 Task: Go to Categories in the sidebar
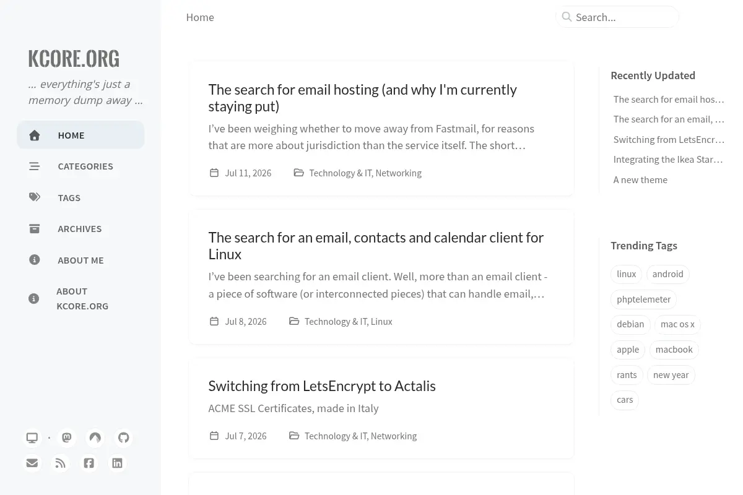tap(80, 166)
